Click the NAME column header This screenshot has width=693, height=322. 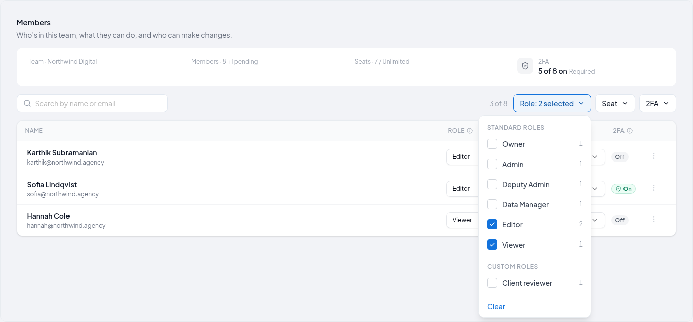tap(34, 131)
